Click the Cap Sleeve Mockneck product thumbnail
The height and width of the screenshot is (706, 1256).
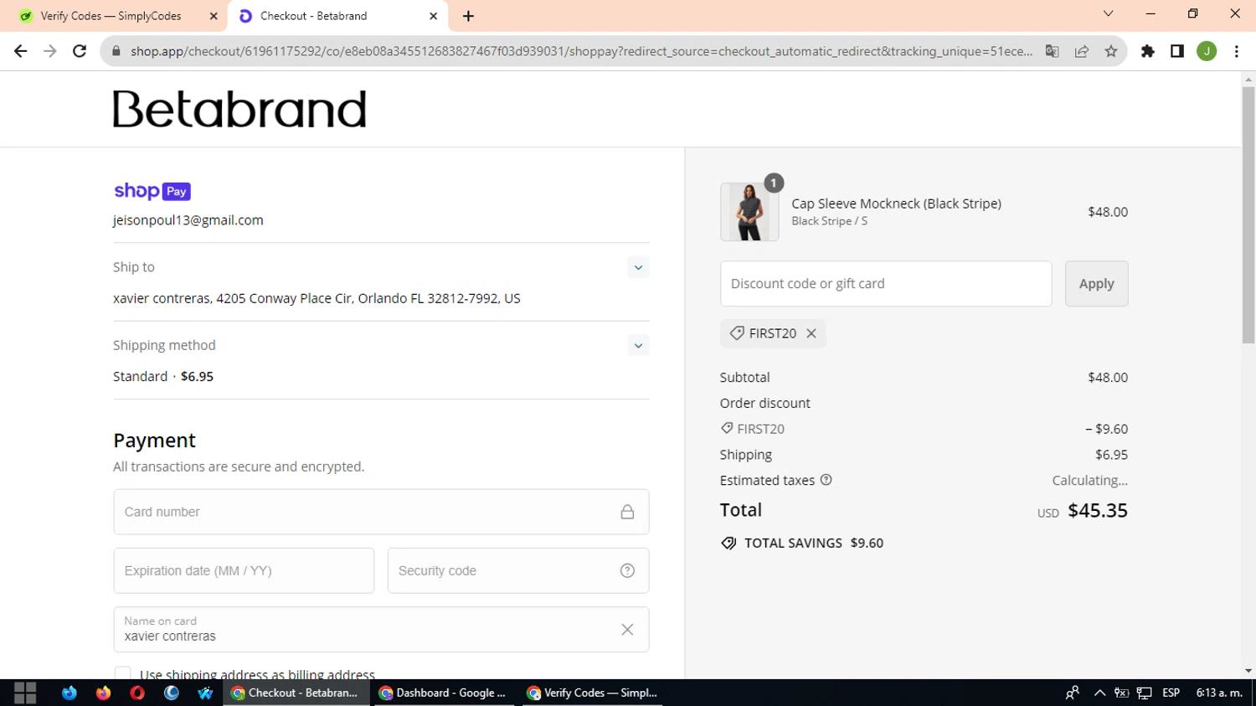click(x=749, y=212)
